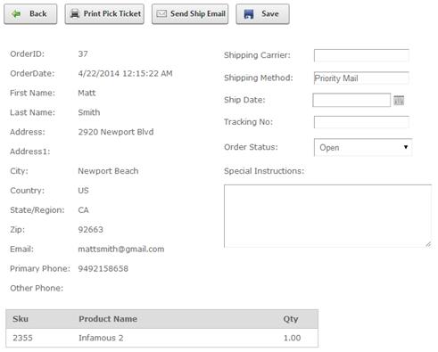The width and height of the screenshot is (438, 352).
Task: Click the green back arrow icon
Action: coord(16,13)
